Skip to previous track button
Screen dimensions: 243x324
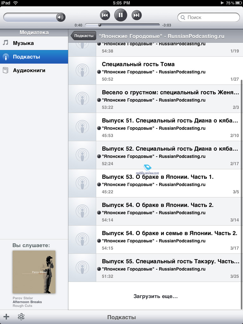[105, 15]
